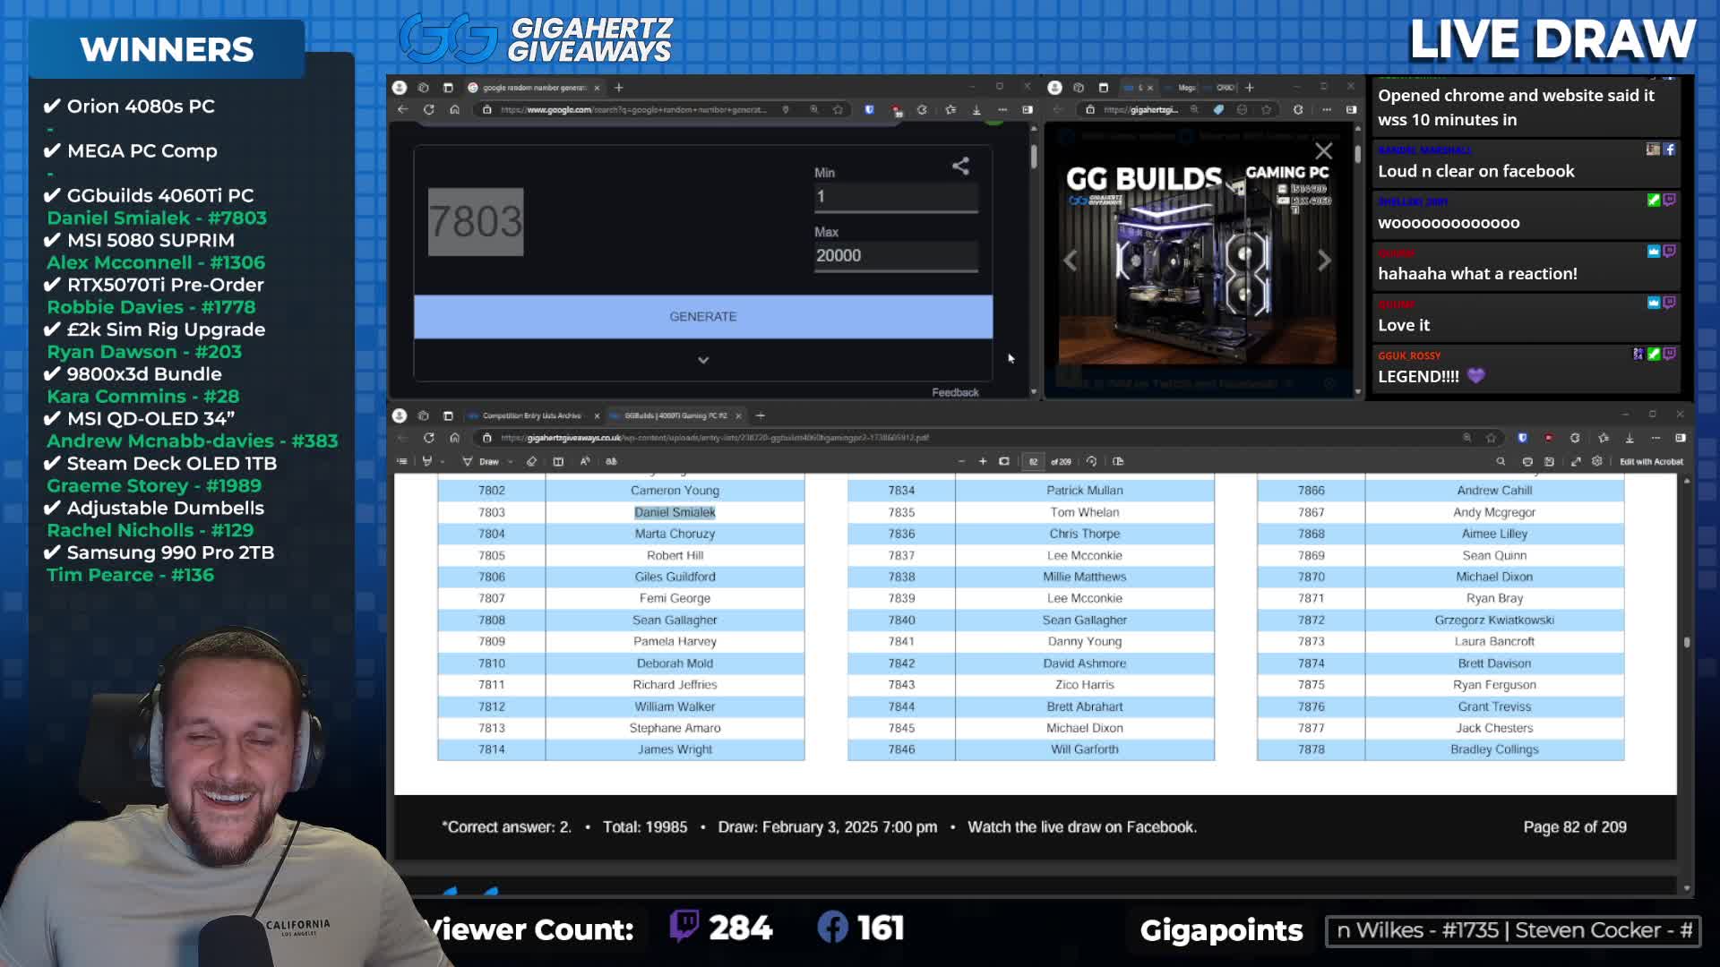The image size is (1720, 967).
Task: Click the Draw tool button
Action: tap(481, 462)
